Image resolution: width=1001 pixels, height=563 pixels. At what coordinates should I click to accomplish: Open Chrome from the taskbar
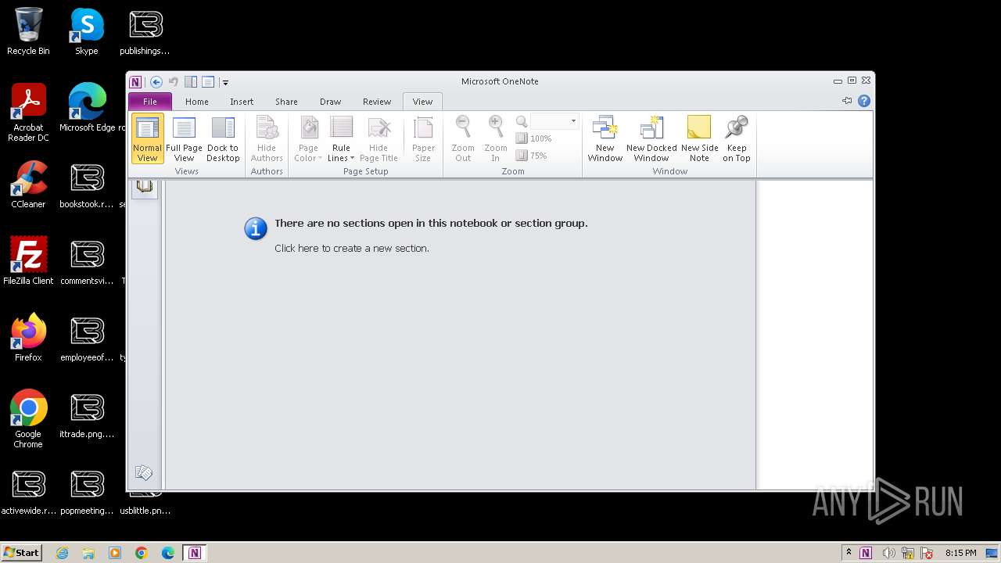141,553
